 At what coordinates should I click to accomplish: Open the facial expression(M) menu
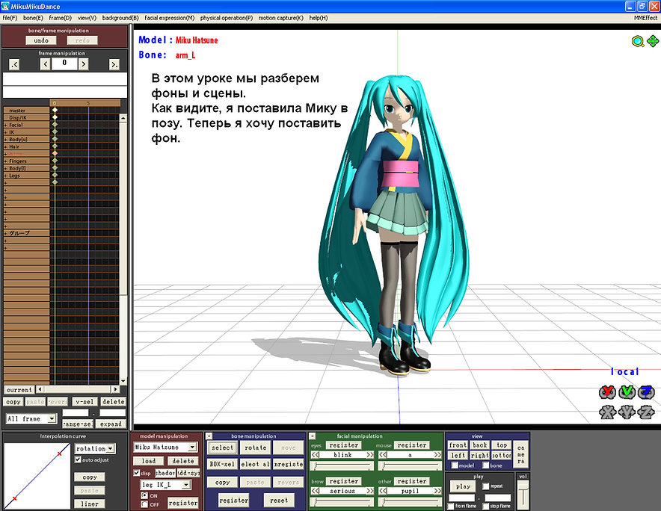coord(170,18)
